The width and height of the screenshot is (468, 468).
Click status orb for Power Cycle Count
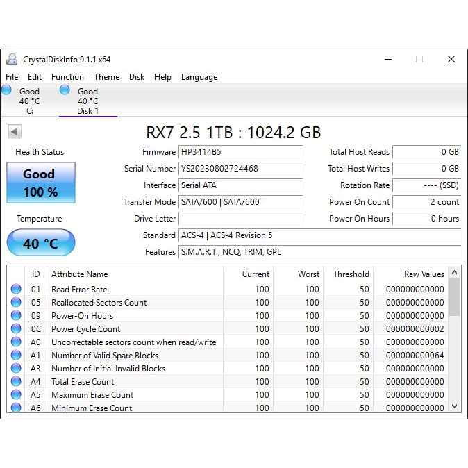[x=16, y=329]
